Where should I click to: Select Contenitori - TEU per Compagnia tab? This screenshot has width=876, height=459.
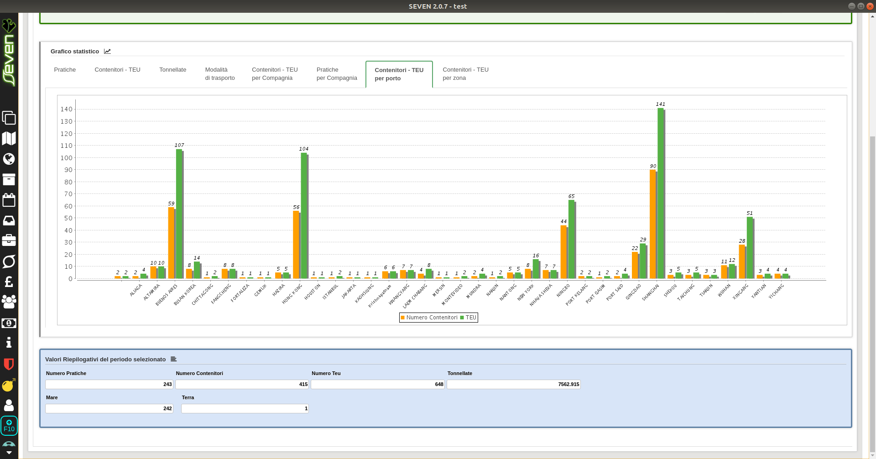(x=275, y=74)
